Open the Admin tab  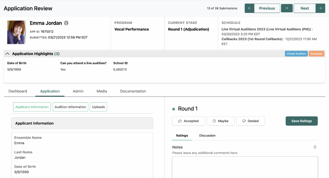click(78, 91)
